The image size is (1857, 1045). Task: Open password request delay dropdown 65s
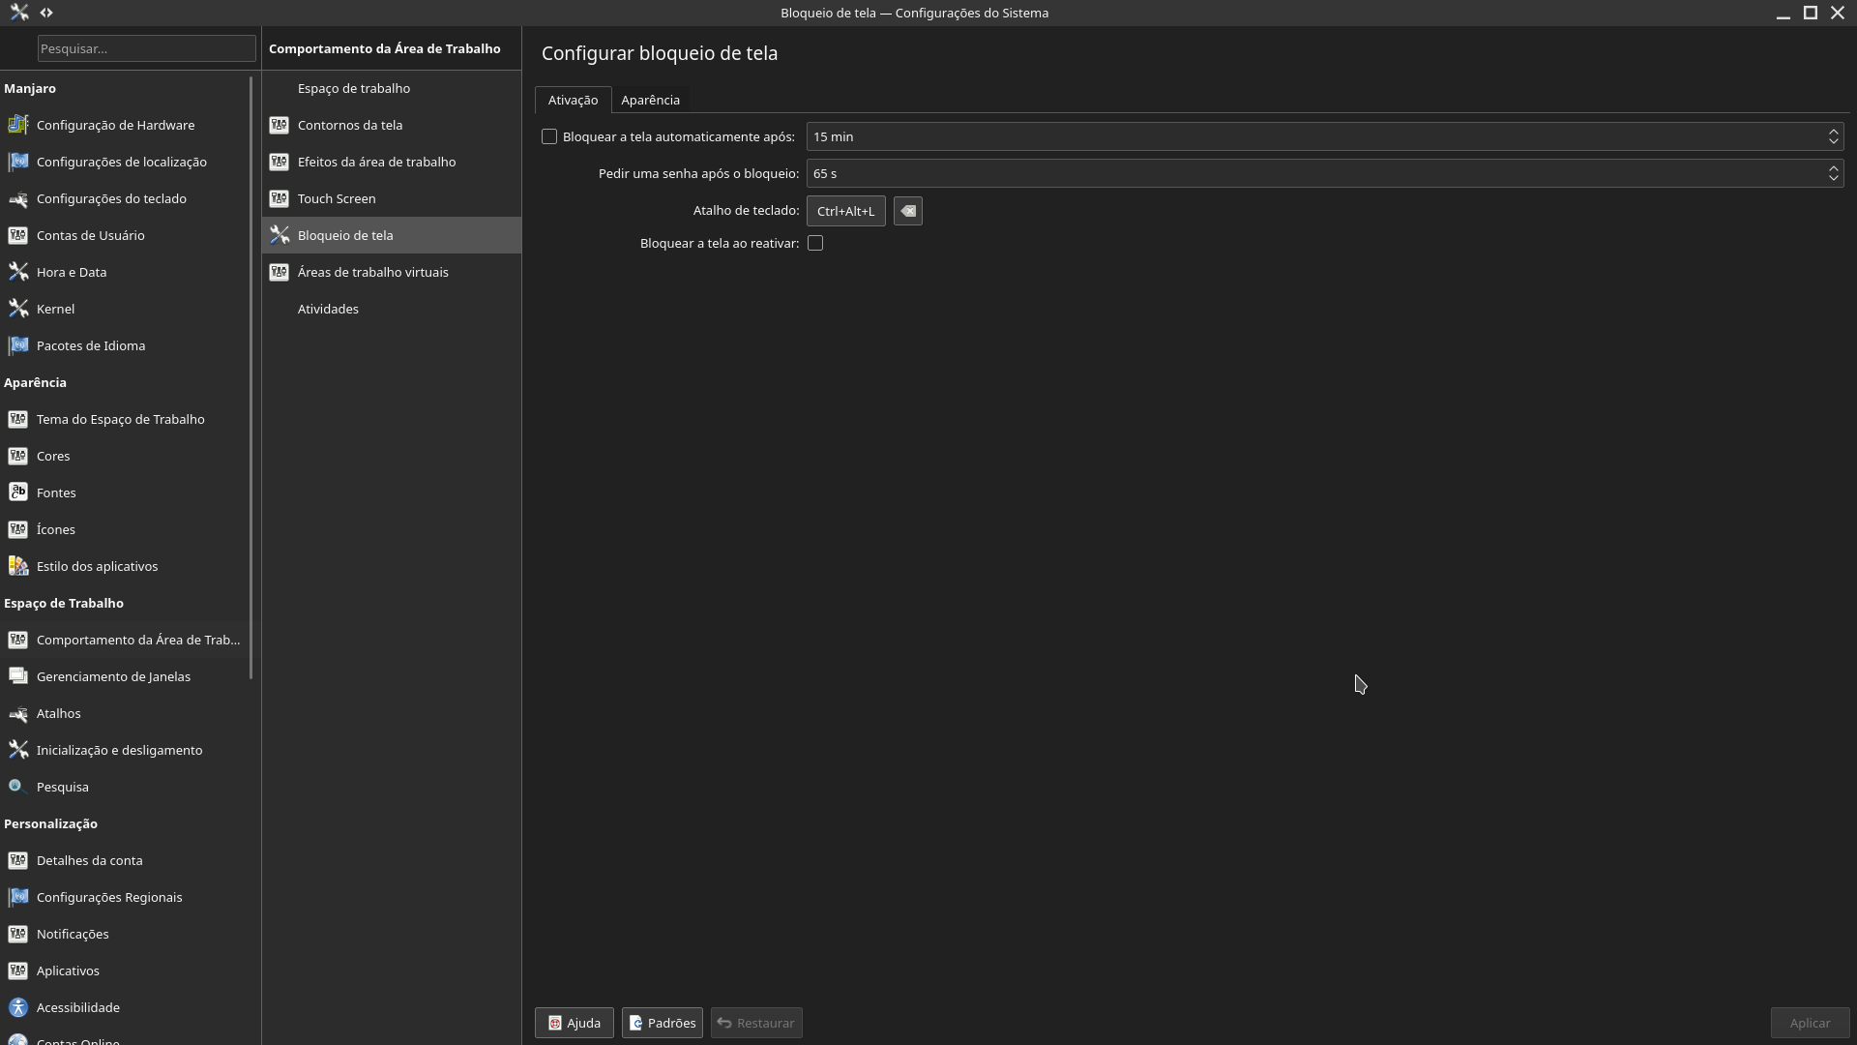pyautogui.click(x=1834, y=172)
